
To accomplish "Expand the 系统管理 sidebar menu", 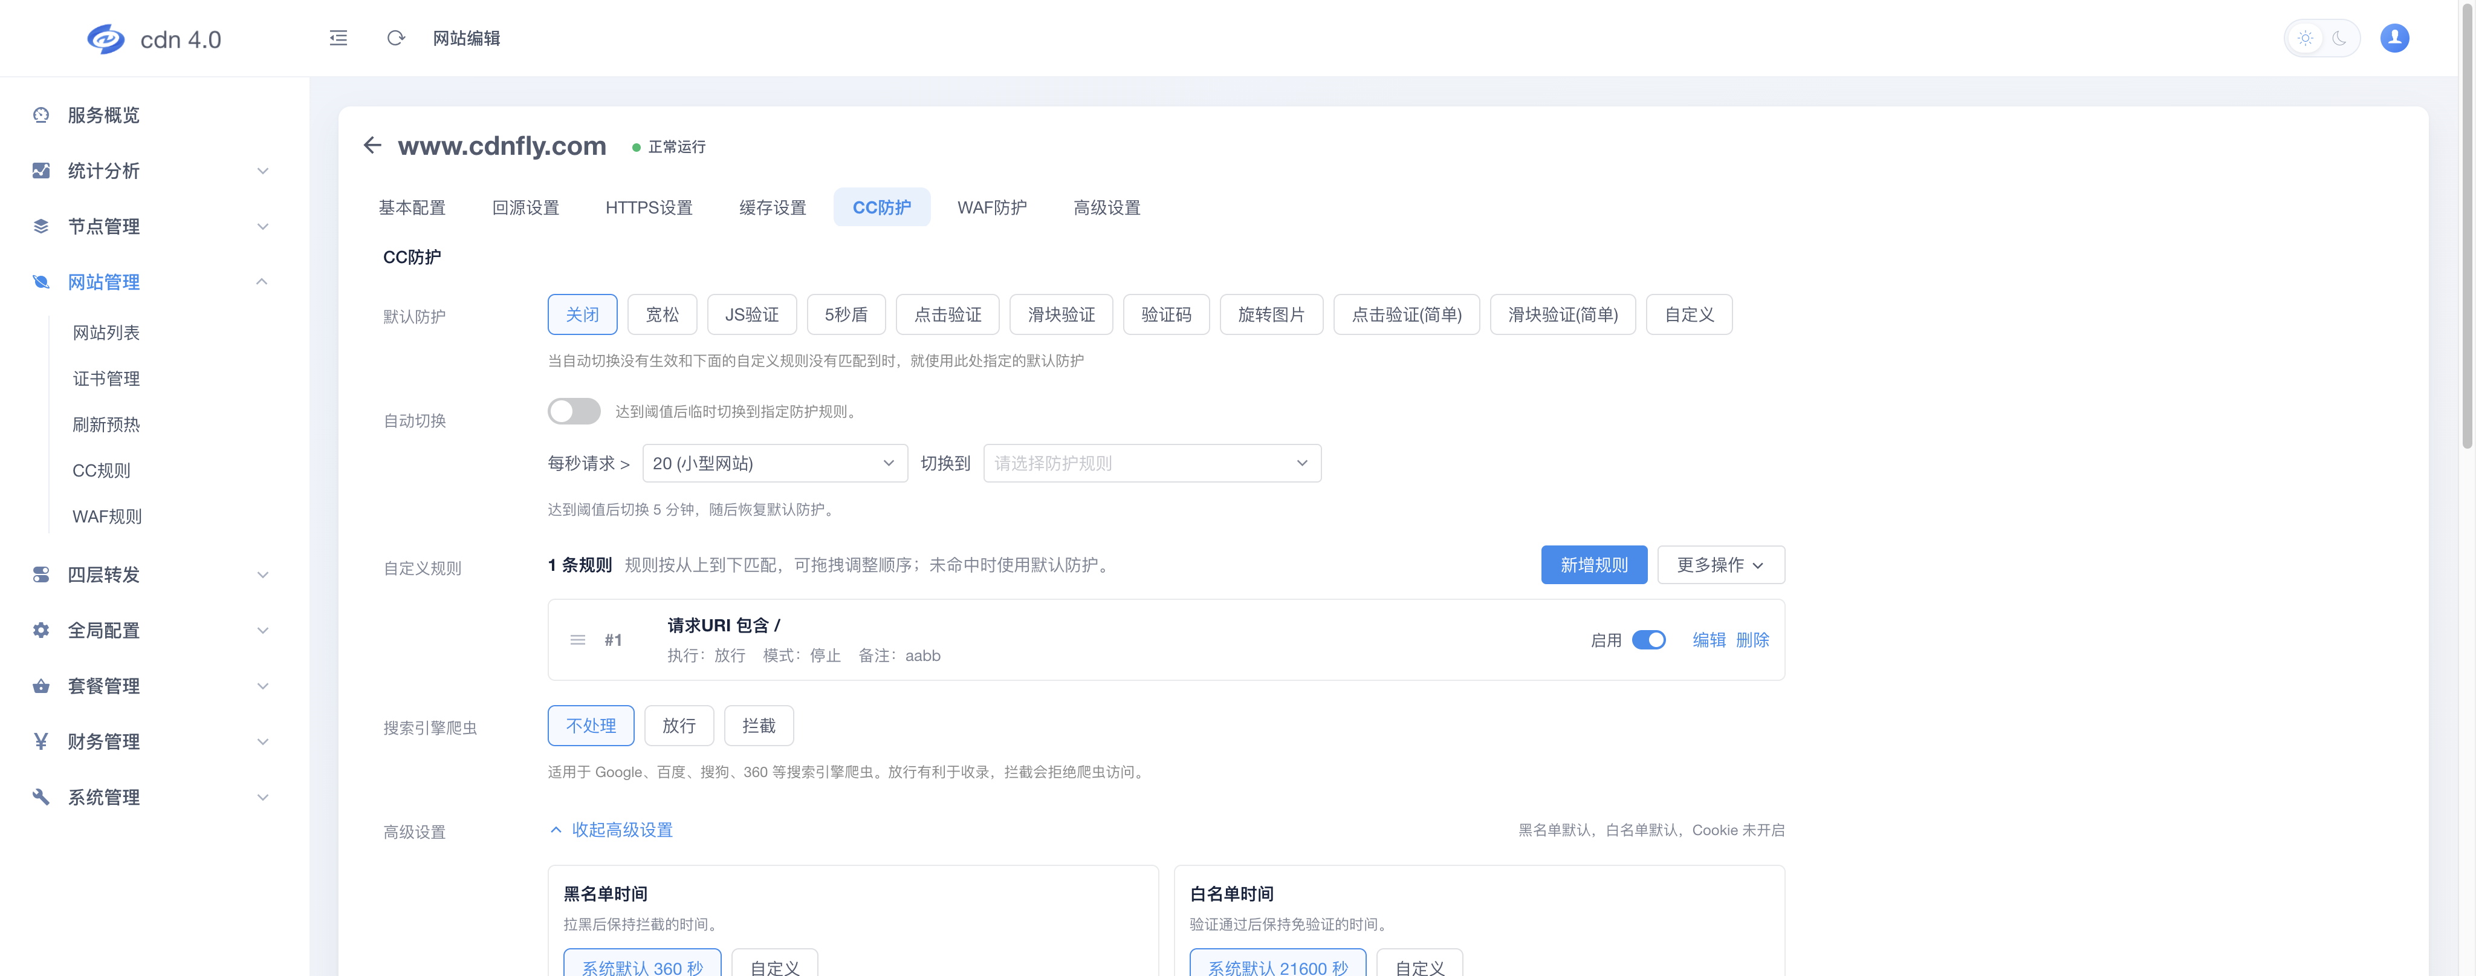I will point(262,797).
